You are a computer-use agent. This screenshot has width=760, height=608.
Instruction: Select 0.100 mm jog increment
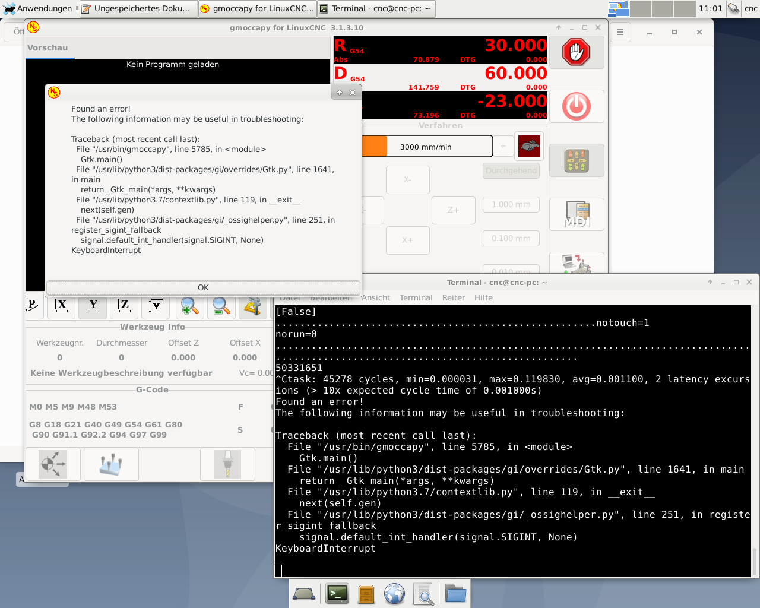511,238
